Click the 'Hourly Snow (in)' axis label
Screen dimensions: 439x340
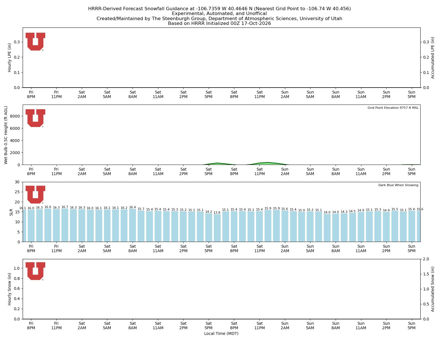point(10,289)
